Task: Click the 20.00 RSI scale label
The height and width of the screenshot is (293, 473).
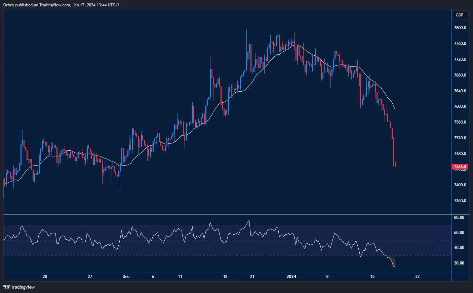Action: point(459,263)
